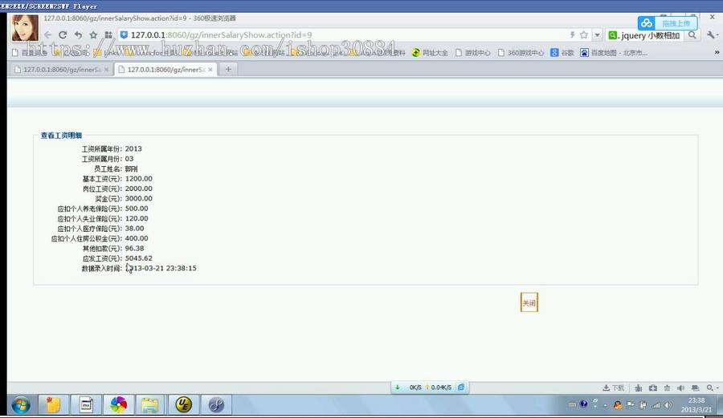Click the entry timestamp 23:38:15
The height and width of the screenshot is (418, 723).
[x=182, y=268]
